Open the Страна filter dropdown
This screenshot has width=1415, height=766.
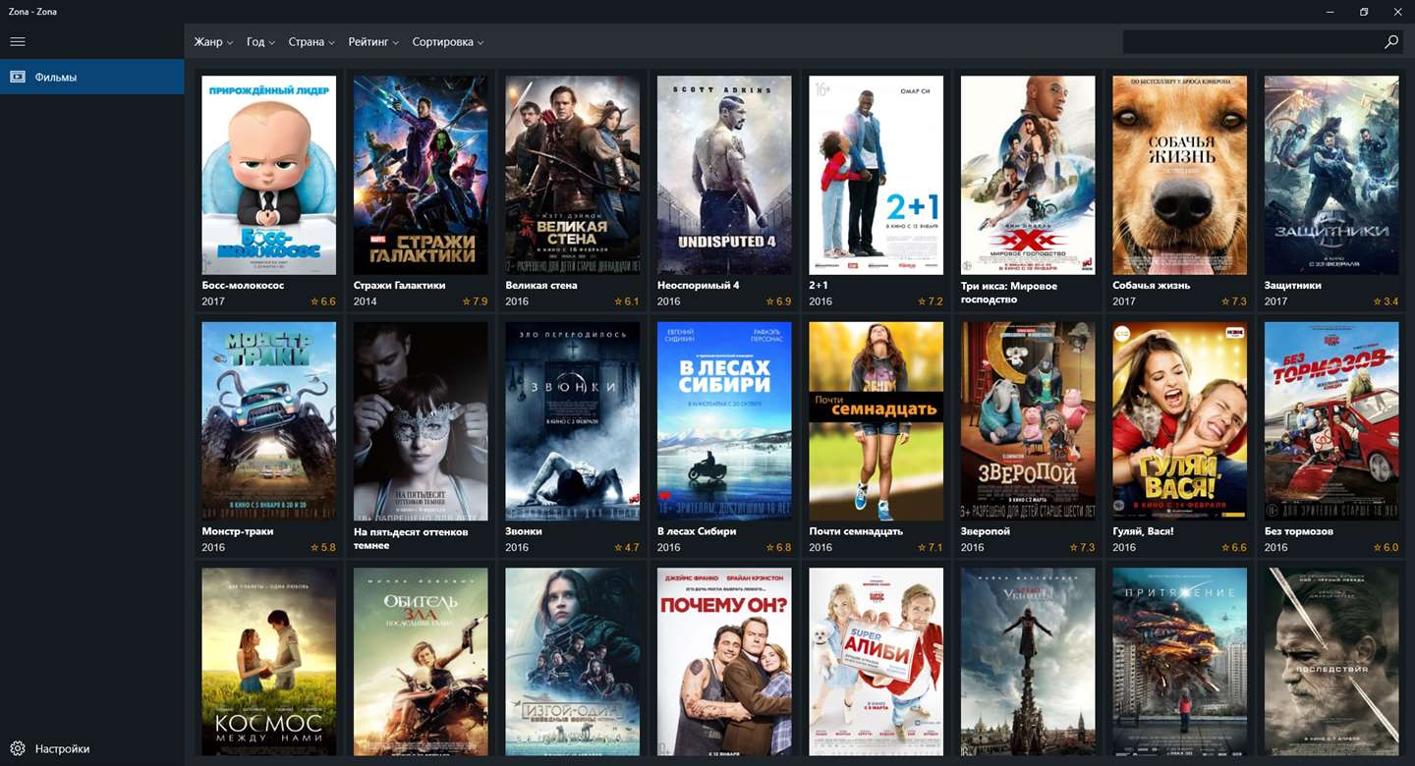pyautogui.click(x=311, y=42)
